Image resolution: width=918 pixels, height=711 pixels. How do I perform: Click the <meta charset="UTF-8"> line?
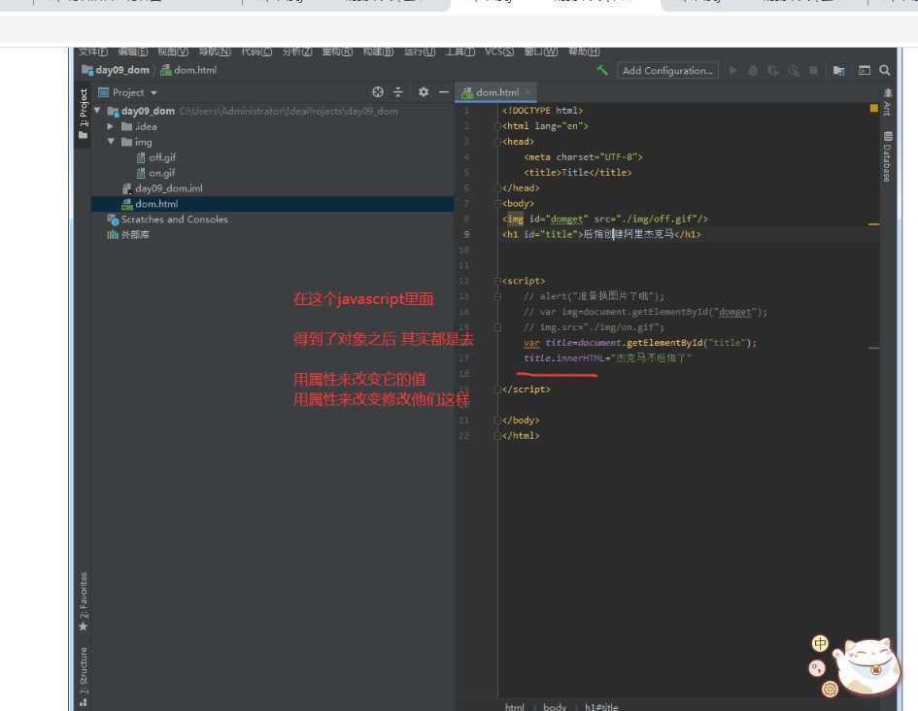583,156
